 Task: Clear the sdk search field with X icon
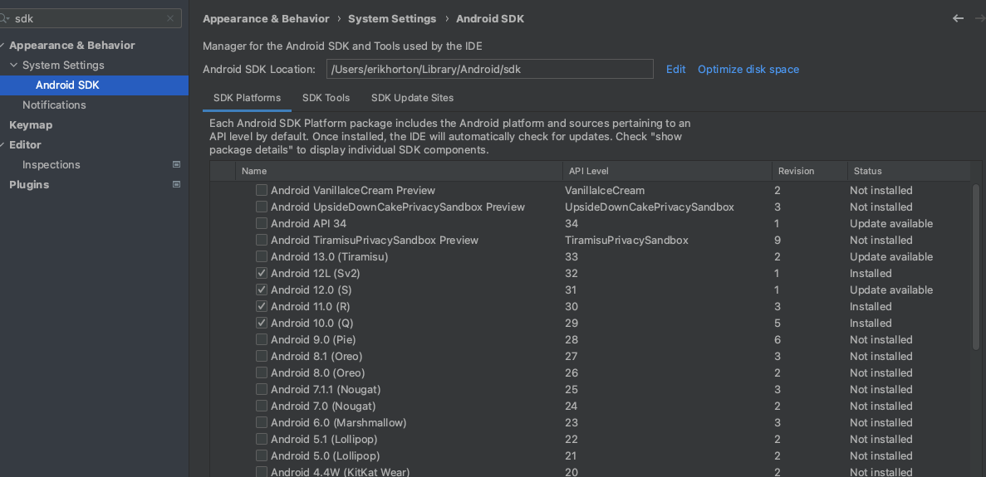coord(169,19)
